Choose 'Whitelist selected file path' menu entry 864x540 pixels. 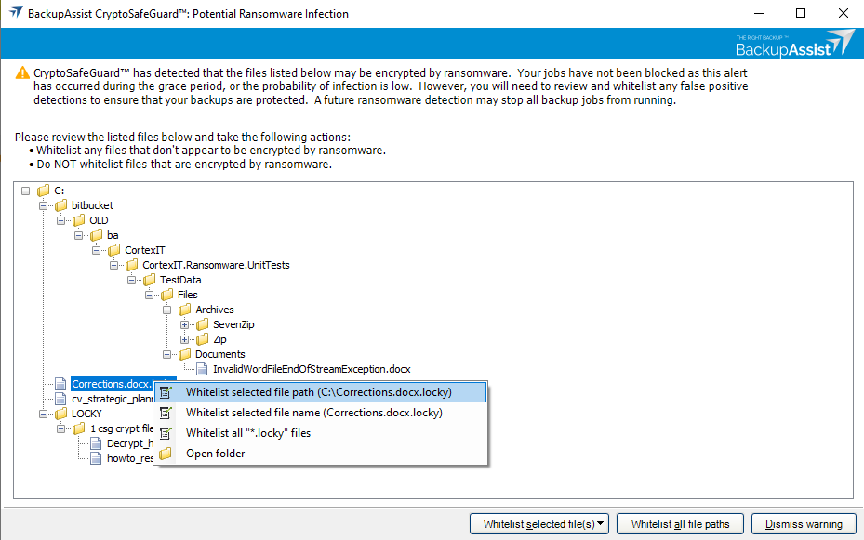(x=320, y=392)
